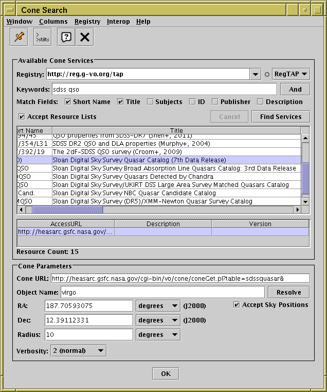The height and width of the screenshot is (392, 327).
Task: Click the pushpin keep-window-open icon
Action: 20,37
